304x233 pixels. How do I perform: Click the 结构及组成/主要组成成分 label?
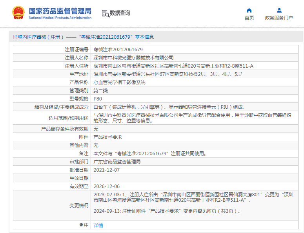61,107
